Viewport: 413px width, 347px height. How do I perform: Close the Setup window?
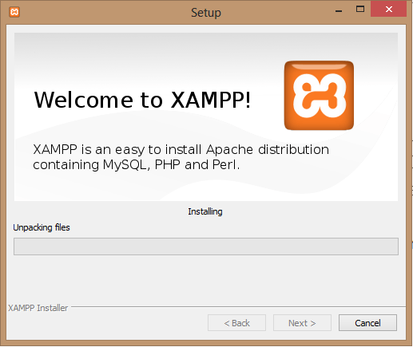click(x=388, y=10)
